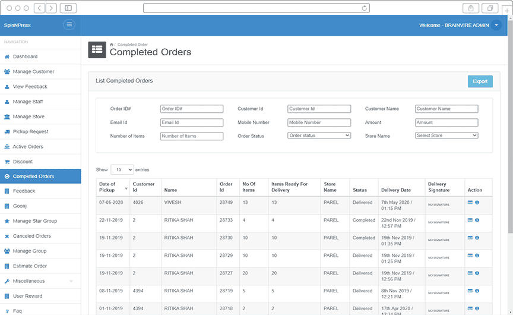Open the admin user dropdown arrow

[x=496, y=25]
